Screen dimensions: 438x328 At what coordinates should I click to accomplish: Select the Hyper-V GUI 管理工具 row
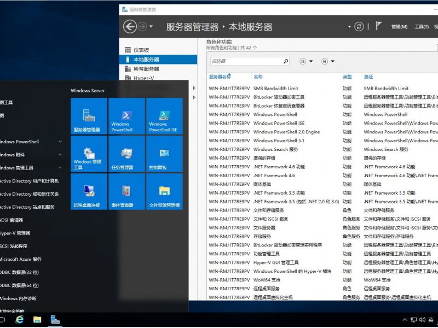(x=322, y=262)
